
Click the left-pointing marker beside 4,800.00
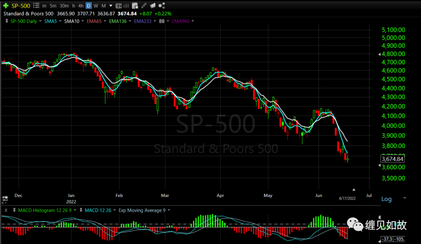click(x=379, y=54)
